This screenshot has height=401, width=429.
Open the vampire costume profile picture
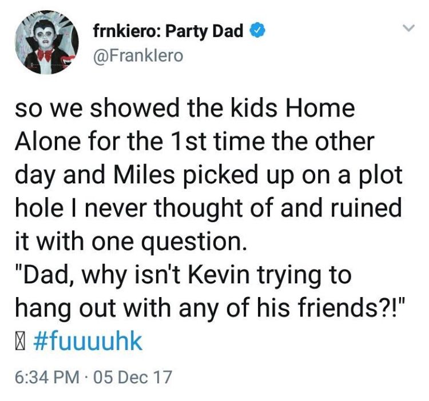click(46, 42)
